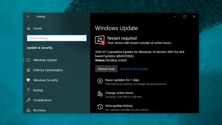Select Windows Update in sidebar
222x125 pixels.
click(x=45, y=60)
